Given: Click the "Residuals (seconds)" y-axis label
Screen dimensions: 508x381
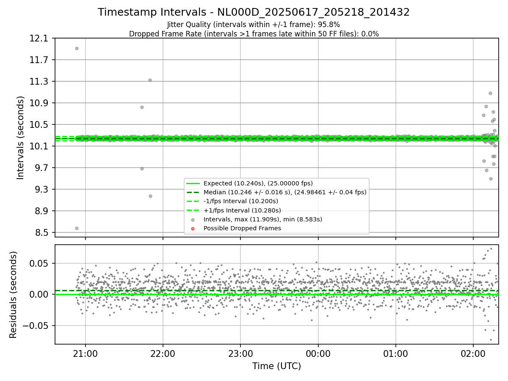Looking at the screenshot, I should [x=13, y=295].
